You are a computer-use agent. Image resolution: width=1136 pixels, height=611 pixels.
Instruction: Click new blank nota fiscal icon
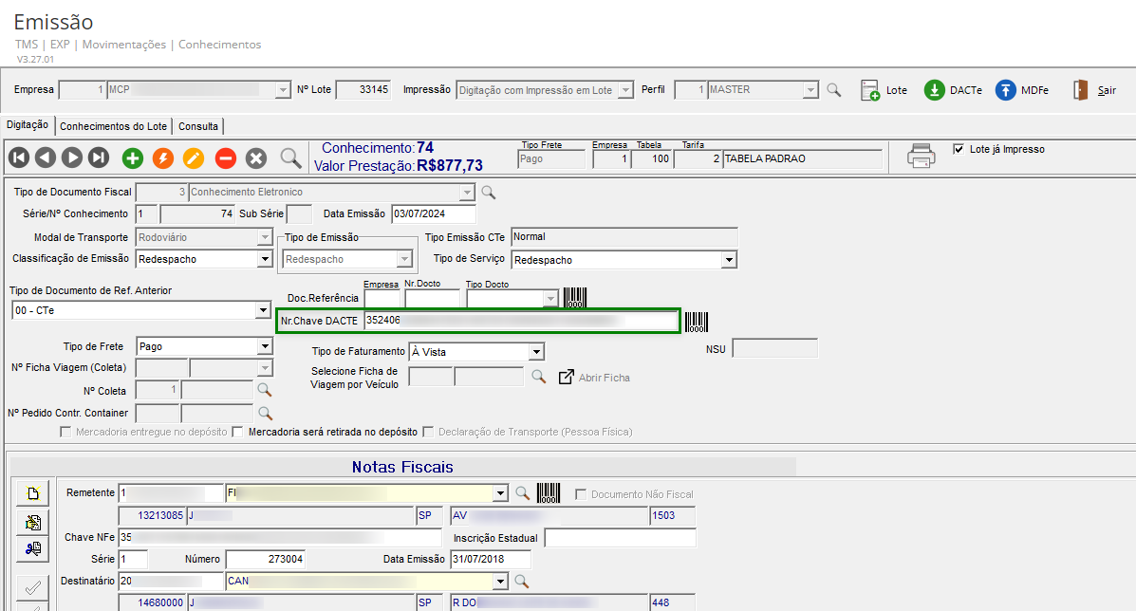click(32, 493)
